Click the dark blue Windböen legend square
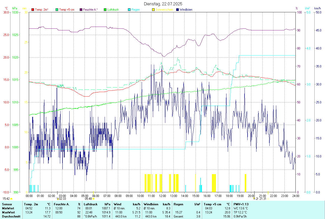 coord(177,10)
